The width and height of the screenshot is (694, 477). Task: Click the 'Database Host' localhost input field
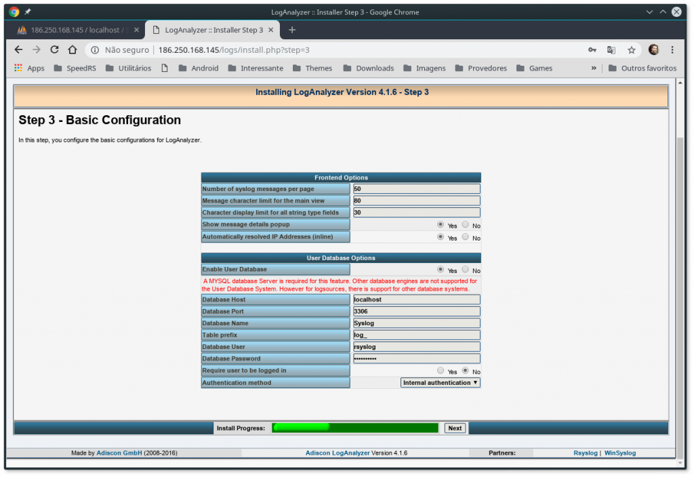point(415,299)
